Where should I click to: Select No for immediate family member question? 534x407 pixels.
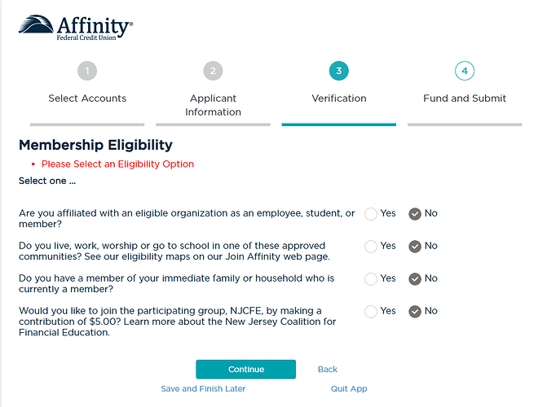[x=415, y=279]
